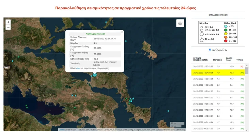
Task: Open the map layers selector
Action: (180, 23)
